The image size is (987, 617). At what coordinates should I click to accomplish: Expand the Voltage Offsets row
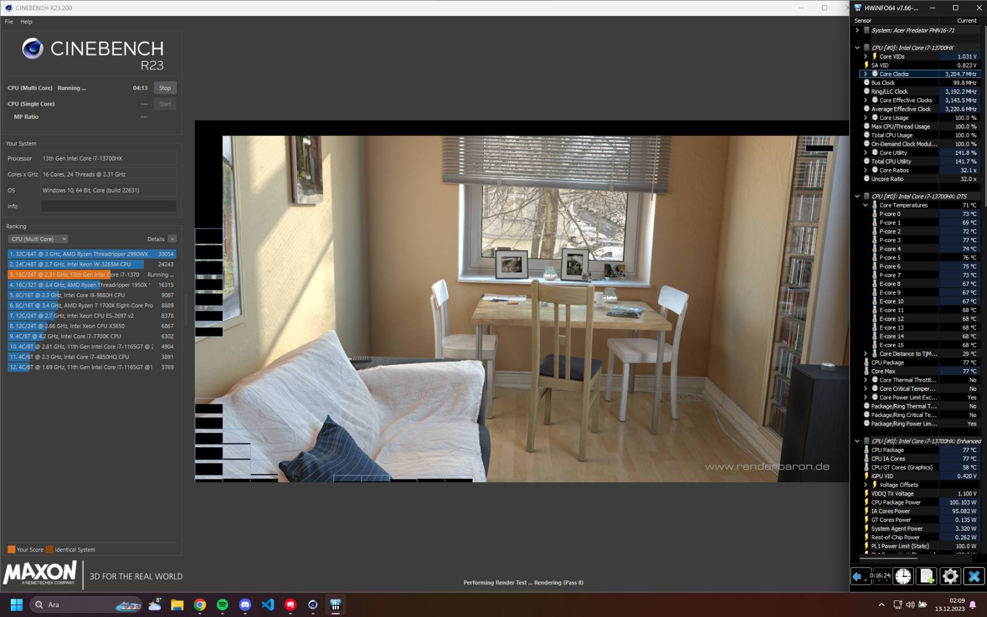[865, 484]
